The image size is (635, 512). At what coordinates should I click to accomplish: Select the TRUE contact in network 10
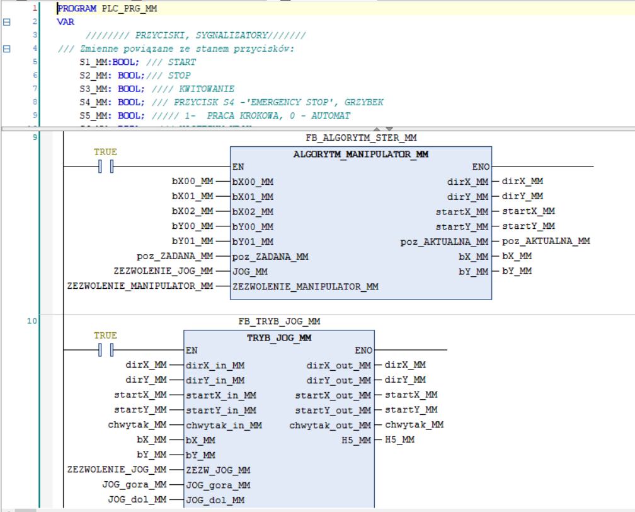point(106,350)
